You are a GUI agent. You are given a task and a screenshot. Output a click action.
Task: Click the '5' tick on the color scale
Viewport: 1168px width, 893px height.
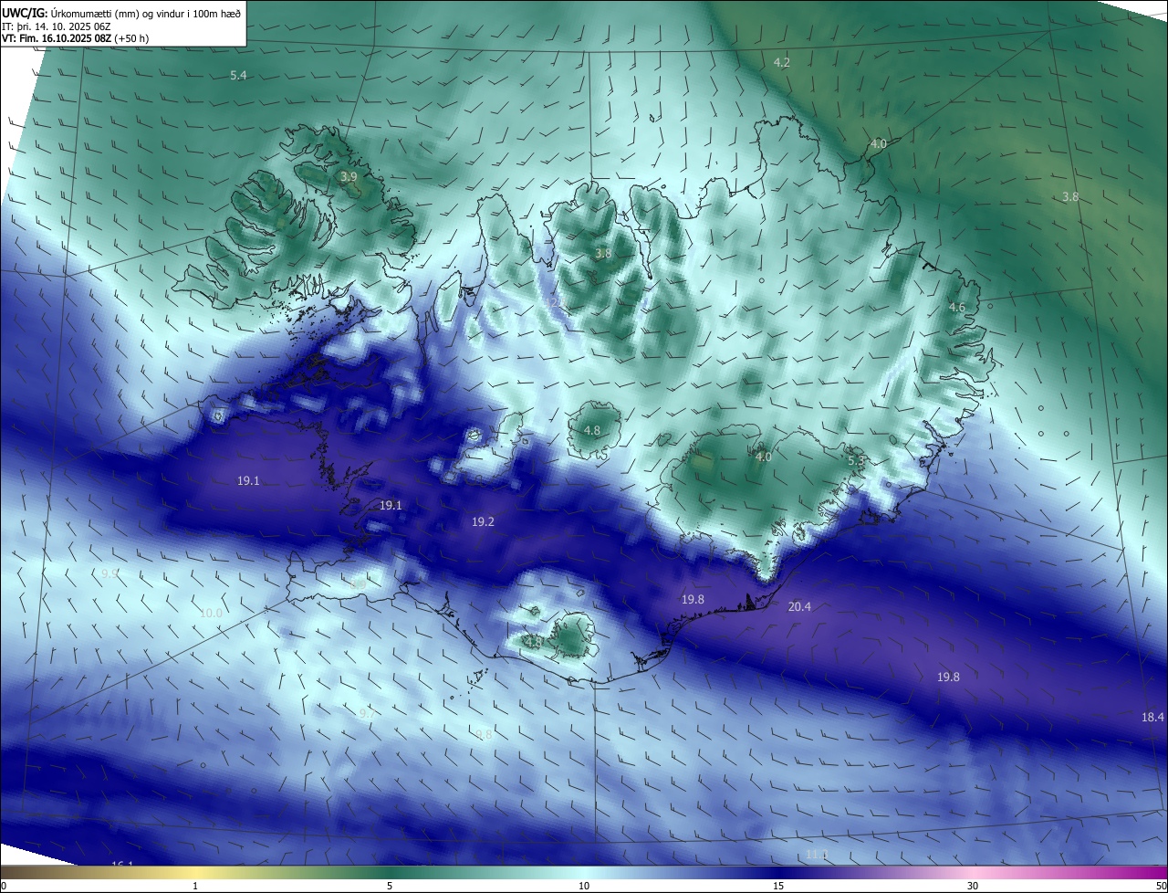point(390,886)
